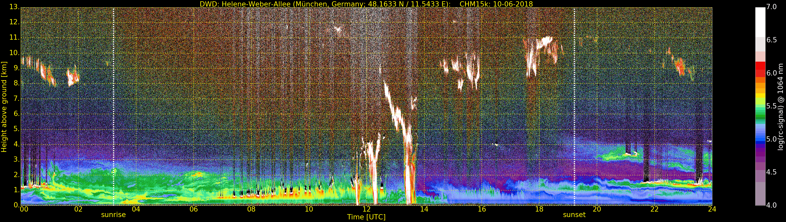786x222 pixels.
Task: Click the '13.' height tick label
Action: click(x=14, y=7)
